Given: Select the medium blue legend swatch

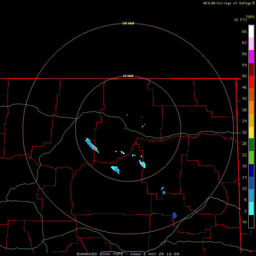Looking at the screenshot, I should pos(251,183).
